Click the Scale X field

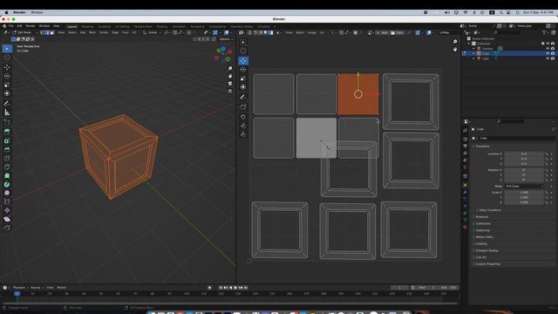coord(524,192)
